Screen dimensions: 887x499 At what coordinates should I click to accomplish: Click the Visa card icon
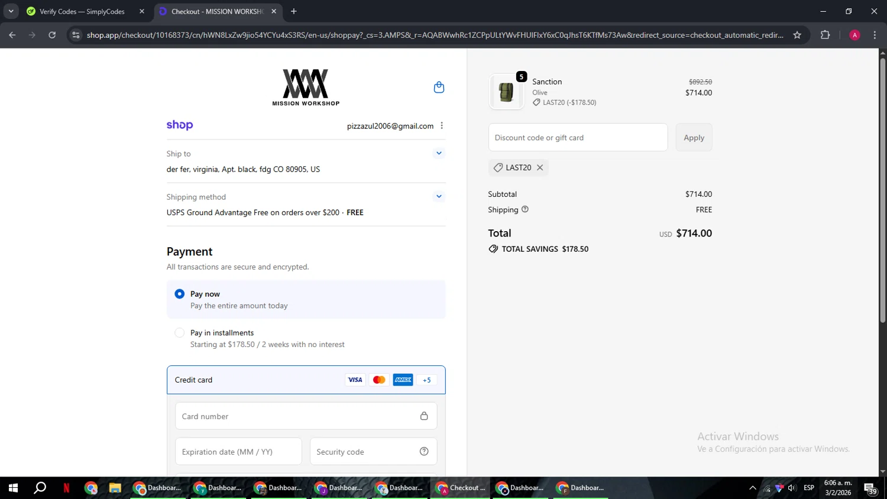pos(355,380)
